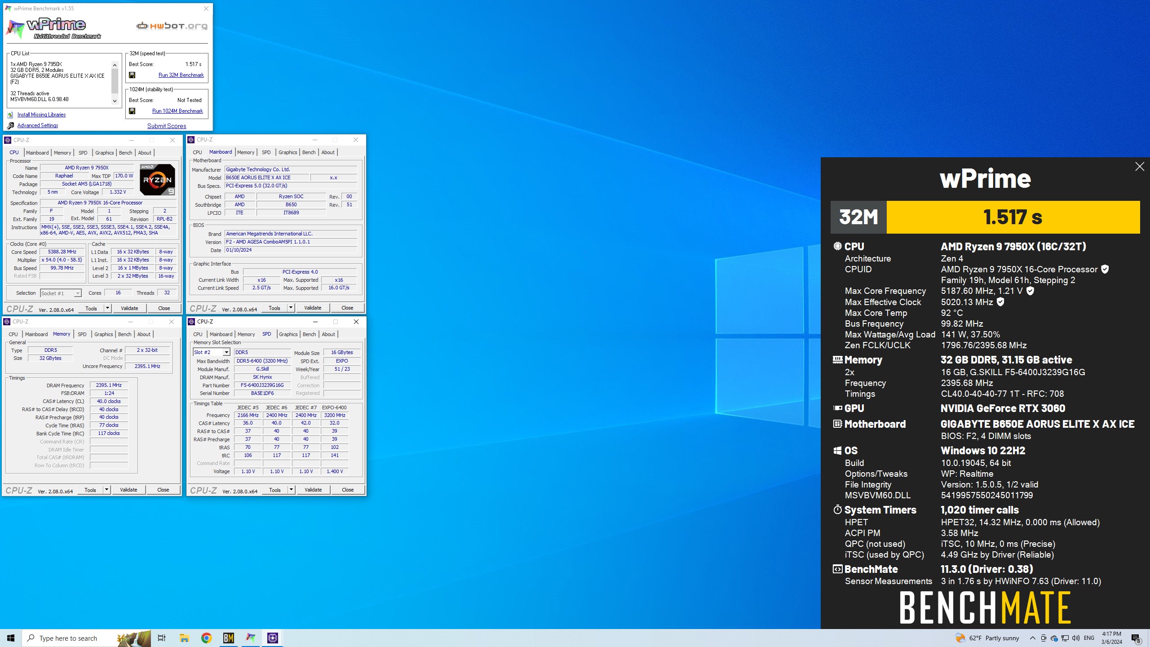Click the BenchMate code-bracket icon near version
This screenshot has height=647, width=1150.
point(837,569)
